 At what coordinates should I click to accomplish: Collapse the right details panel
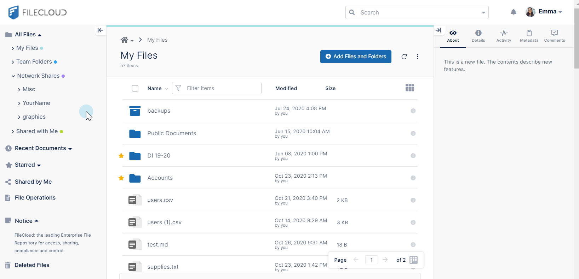438,30
